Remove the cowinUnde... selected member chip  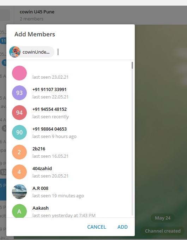click(31, 52)
